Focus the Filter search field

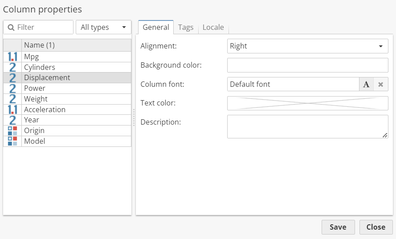38,27
